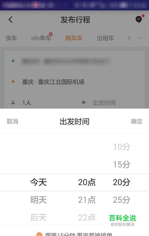Switch to the 出租车 tab
This screenshot has width=149, height=236.
[105, 38]
